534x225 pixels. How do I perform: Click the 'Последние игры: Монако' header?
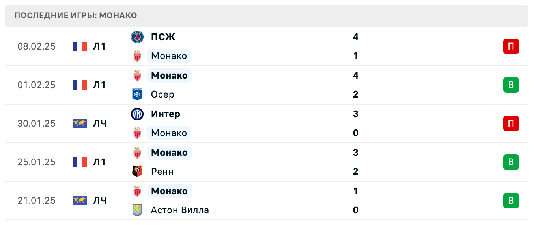pyautogui.click(x=76, y=16)
